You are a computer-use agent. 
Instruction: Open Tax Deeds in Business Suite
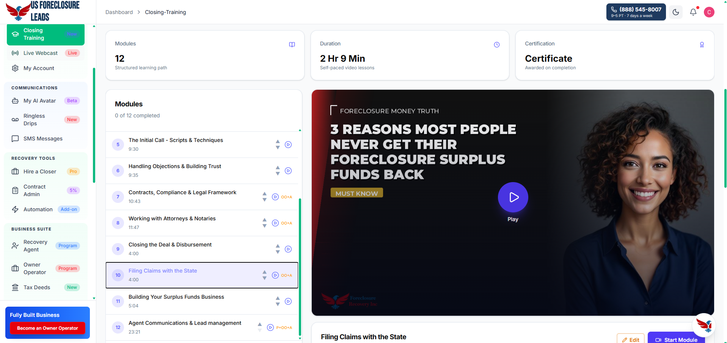click(46, 287)
